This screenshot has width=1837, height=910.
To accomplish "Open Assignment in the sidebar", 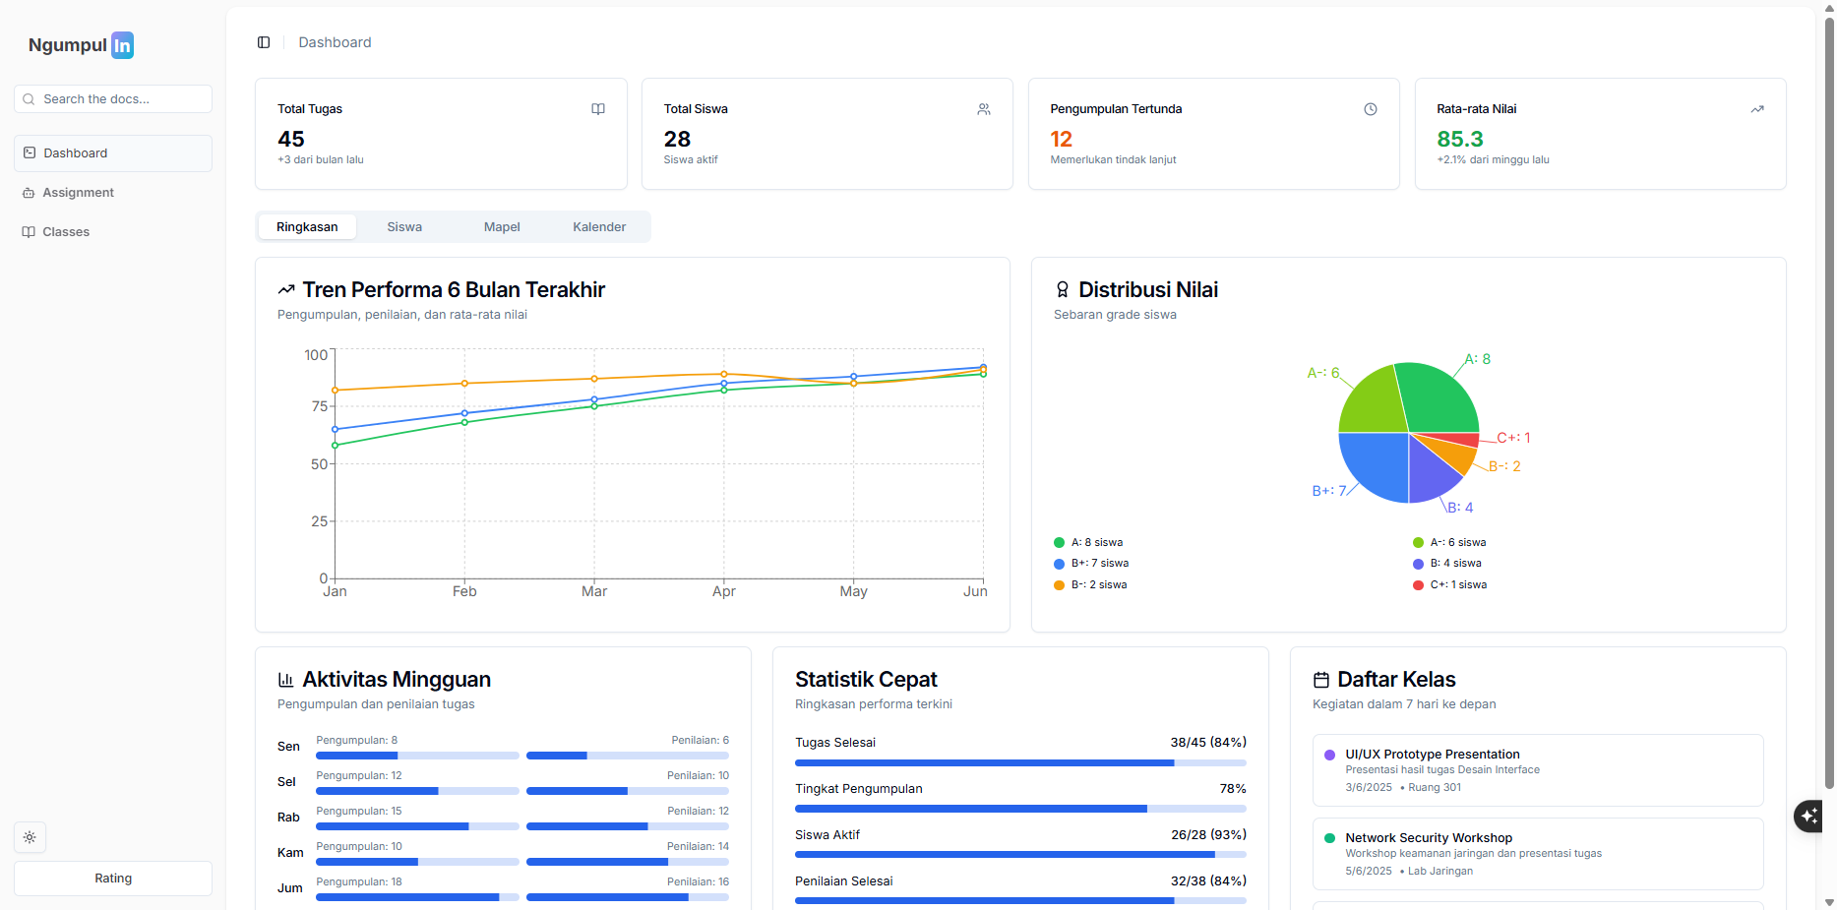I will coord(78,193).
